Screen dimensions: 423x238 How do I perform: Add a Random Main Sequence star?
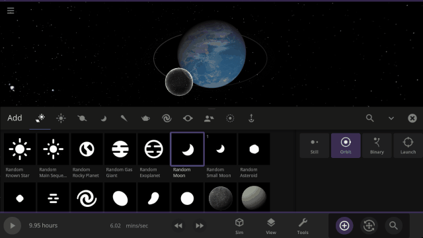tap(53, 149)
